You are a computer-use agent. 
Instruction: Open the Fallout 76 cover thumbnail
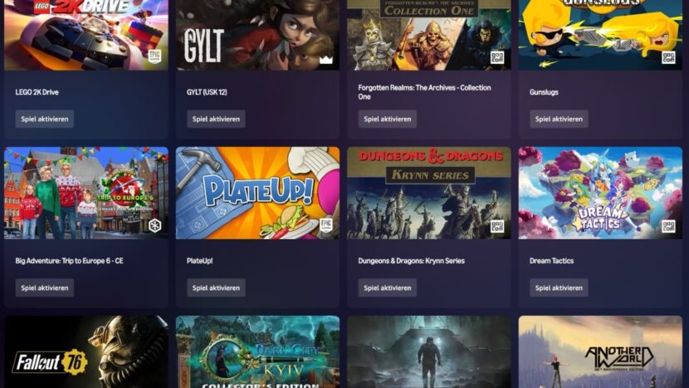coord(86,352)
